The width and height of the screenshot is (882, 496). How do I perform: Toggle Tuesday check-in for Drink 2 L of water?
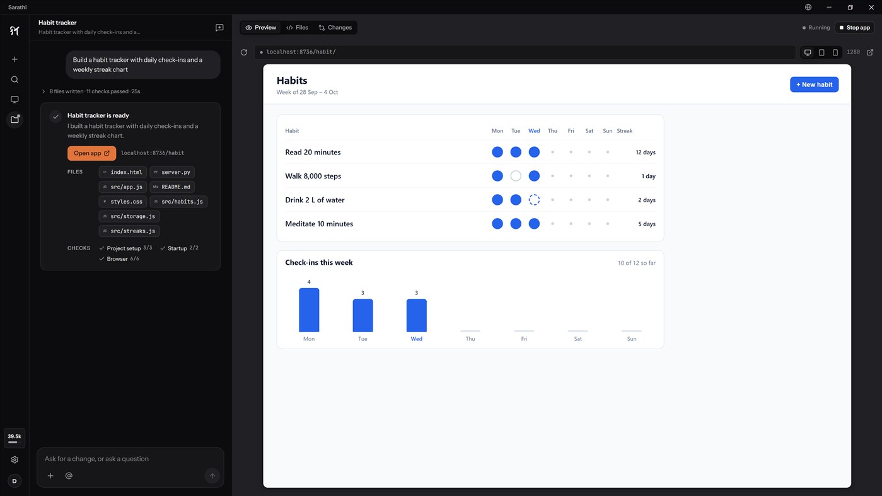click(516, 200)
